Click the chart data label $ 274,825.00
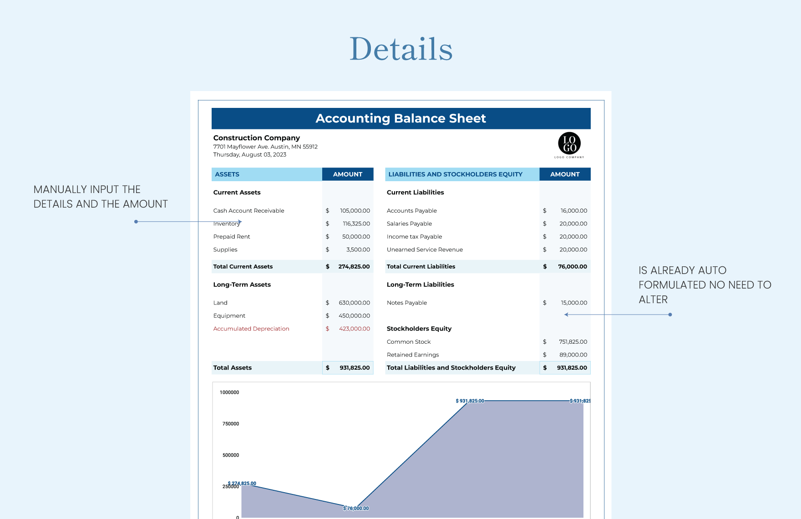Viewport: 801px width, 519px height. coord(242,483)
